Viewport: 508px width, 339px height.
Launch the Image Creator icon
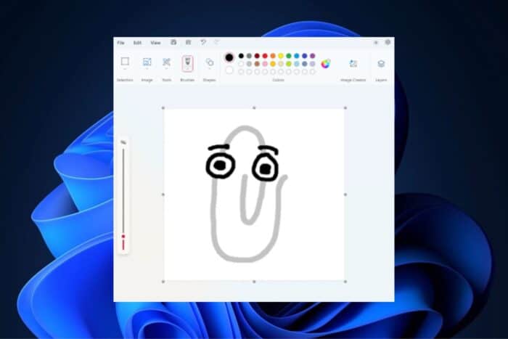pos(353,64)
